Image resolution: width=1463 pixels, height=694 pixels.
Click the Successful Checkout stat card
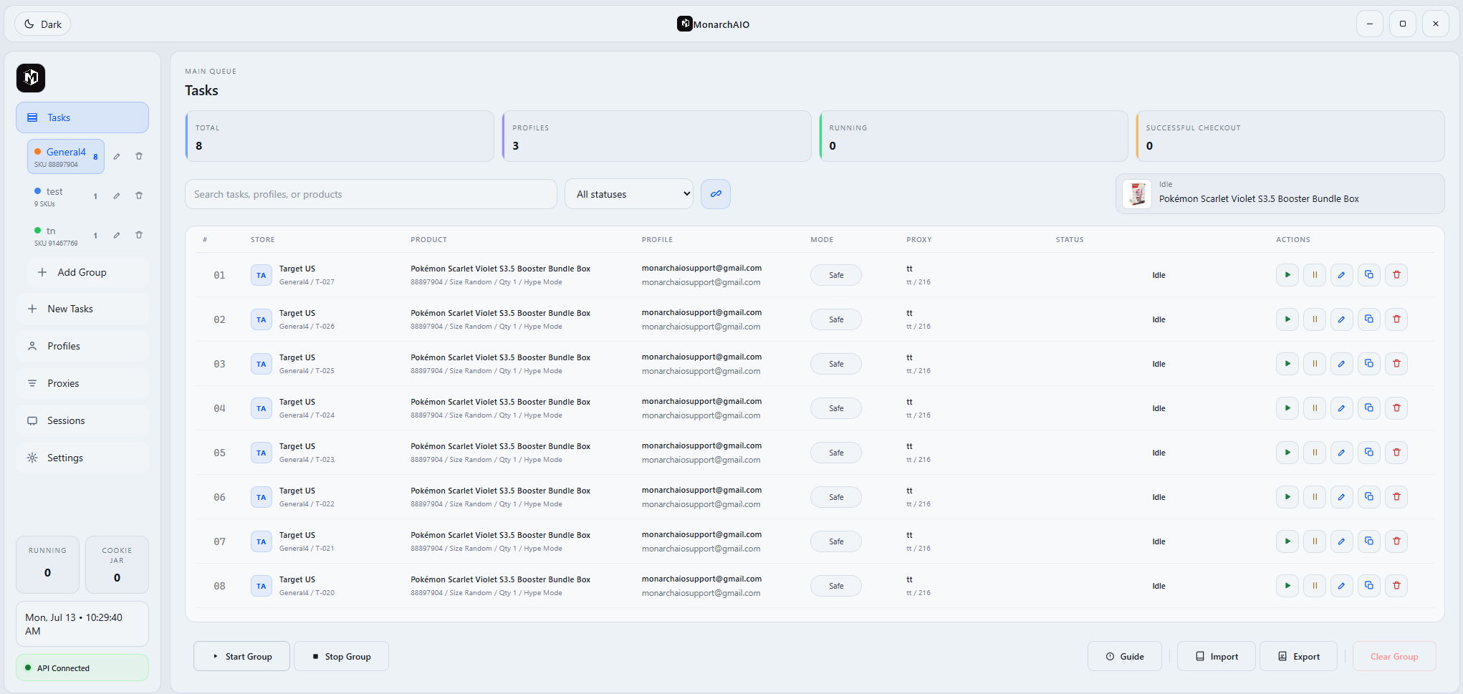click(1290, 136)
